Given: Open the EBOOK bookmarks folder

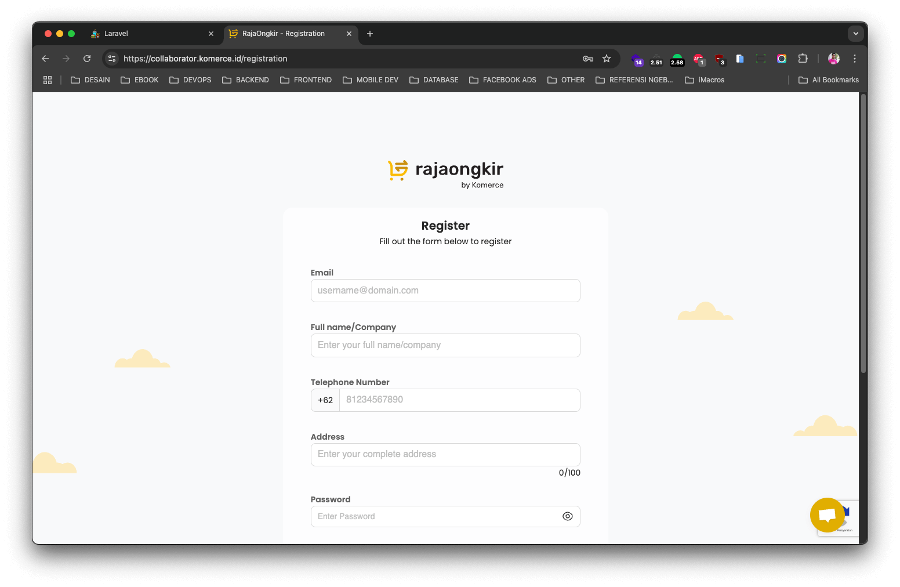Looking at the screenshot, I should 140,80.
